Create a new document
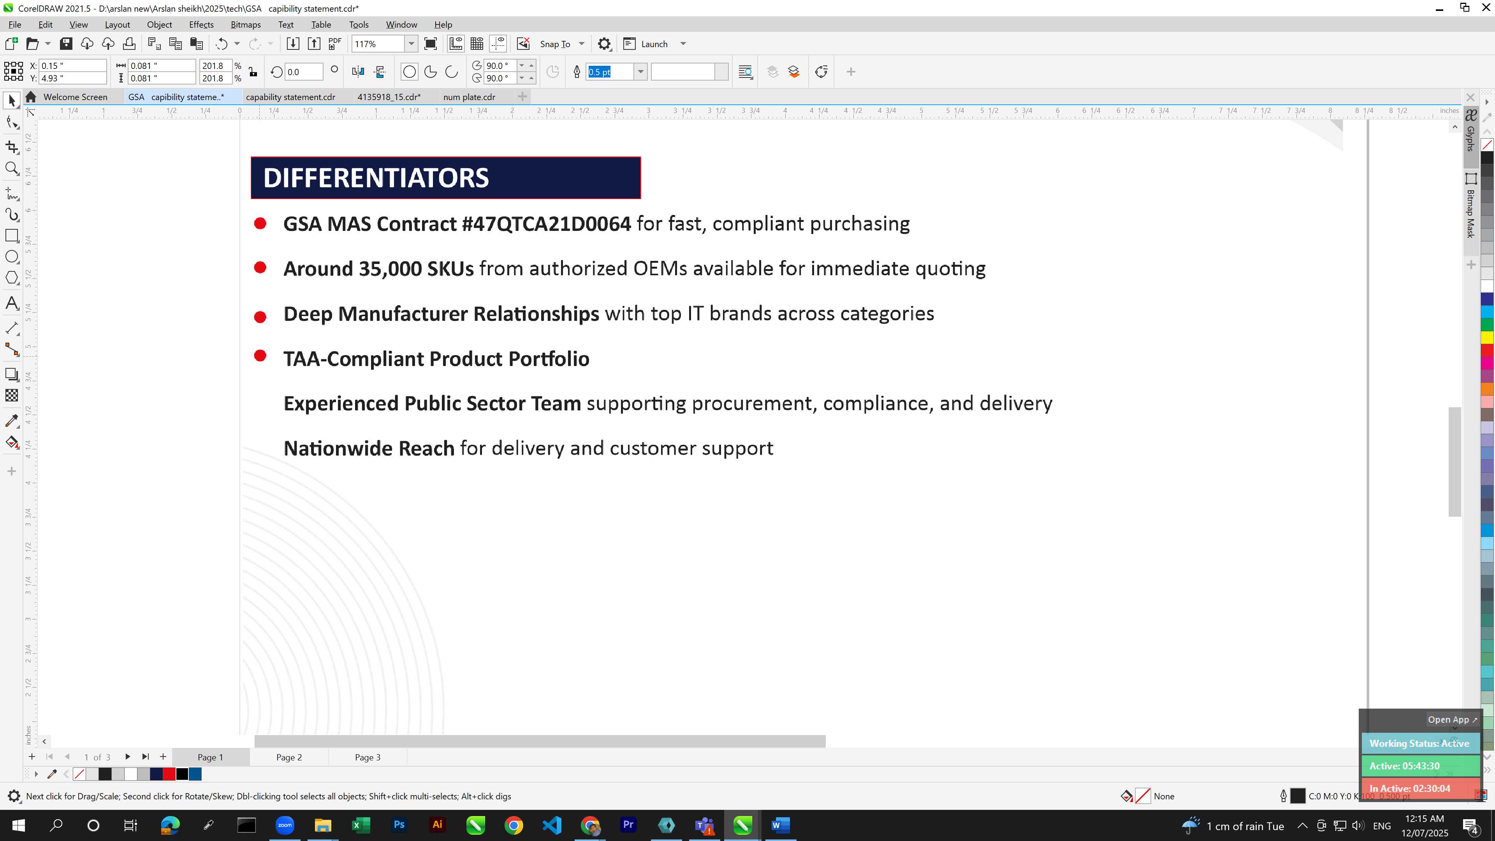This screenshot has width=1495, height=841. (12, 44)
